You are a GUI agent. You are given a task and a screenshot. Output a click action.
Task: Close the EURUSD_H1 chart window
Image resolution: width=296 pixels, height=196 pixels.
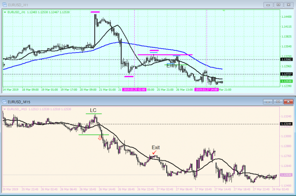[x=289, y=5]
